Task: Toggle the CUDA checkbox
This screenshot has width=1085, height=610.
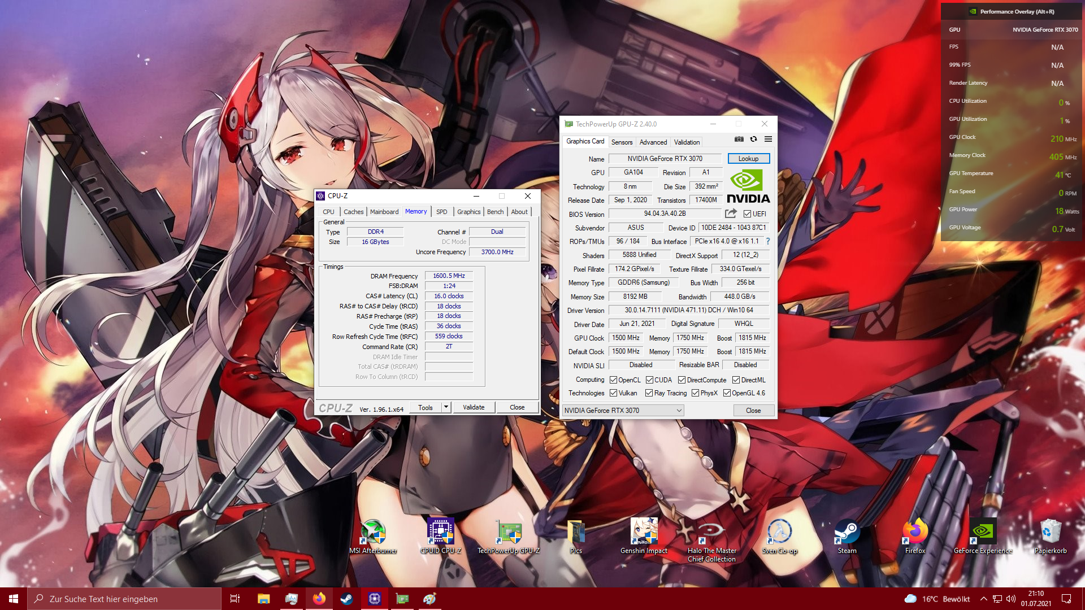Action: point(649,380)
